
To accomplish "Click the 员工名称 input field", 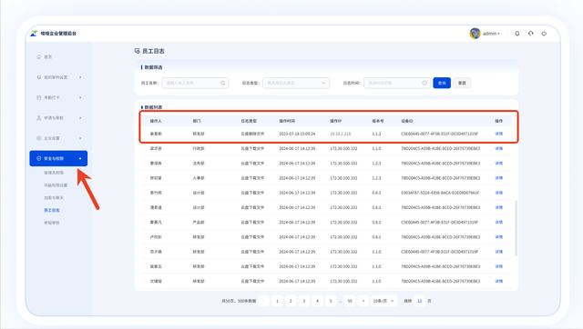I will (195, 83).
